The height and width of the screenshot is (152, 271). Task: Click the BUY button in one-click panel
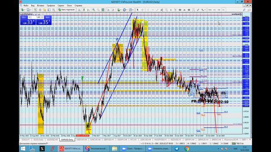point(47,17)
